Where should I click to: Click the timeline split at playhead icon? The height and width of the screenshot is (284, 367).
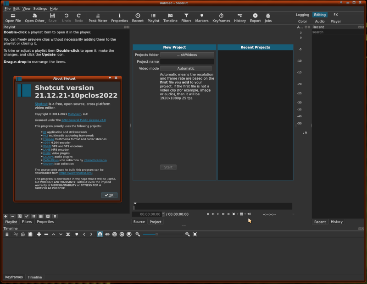[68, 234]
